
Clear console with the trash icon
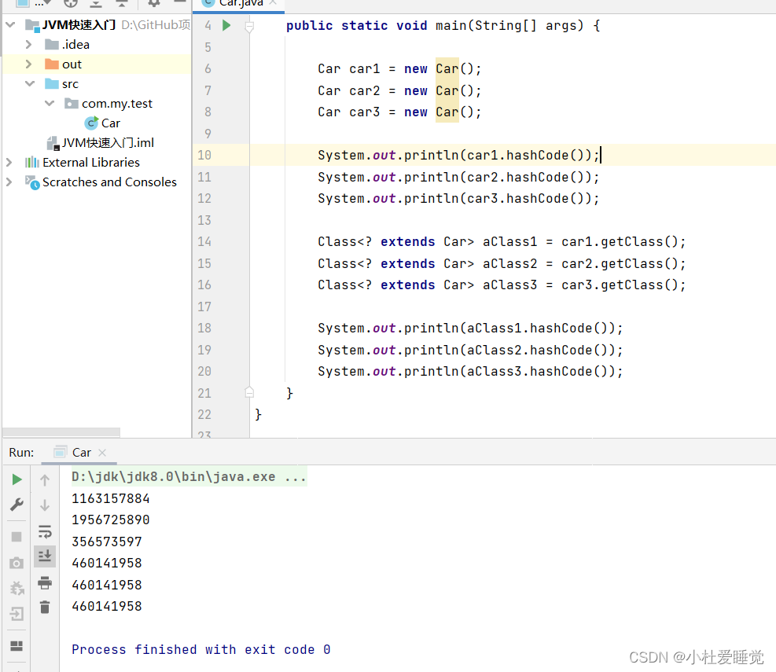[x=45, y=607]
